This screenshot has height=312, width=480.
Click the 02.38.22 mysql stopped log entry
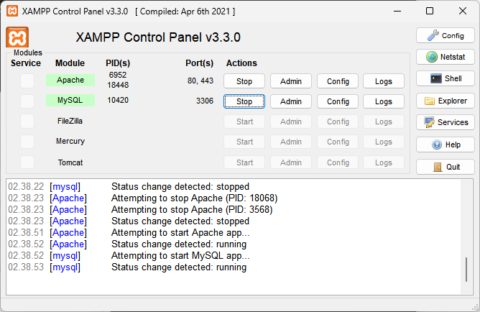129,186
